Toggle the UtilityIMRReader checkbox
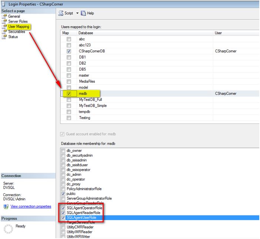260x239 pixels. tap(63, 232)
